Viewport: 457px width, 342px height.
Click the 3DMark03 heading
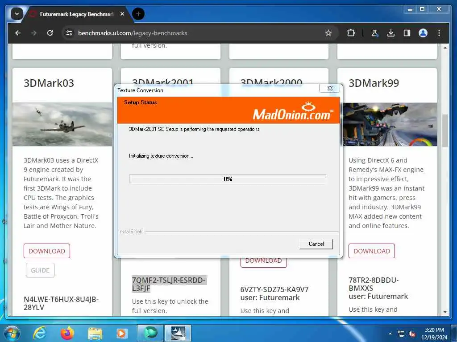point(49,83)
